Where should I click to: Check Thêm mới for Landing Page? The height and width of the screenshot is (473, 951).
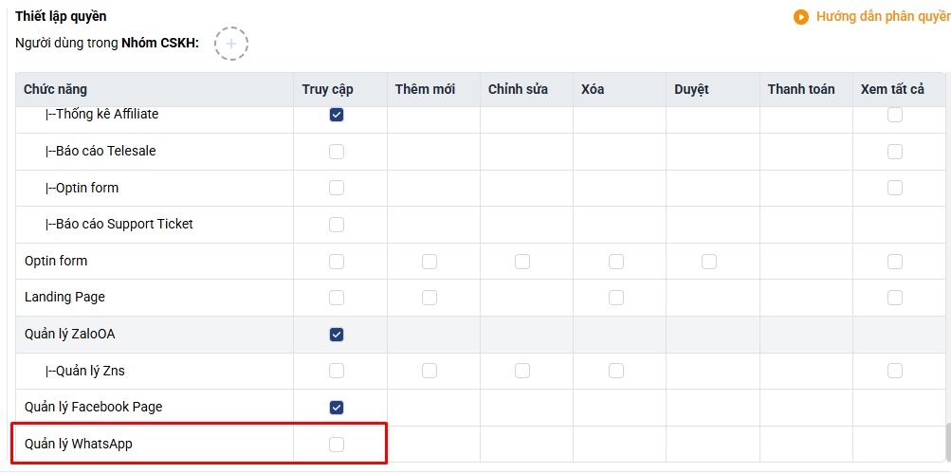click(x=430, y=298)
